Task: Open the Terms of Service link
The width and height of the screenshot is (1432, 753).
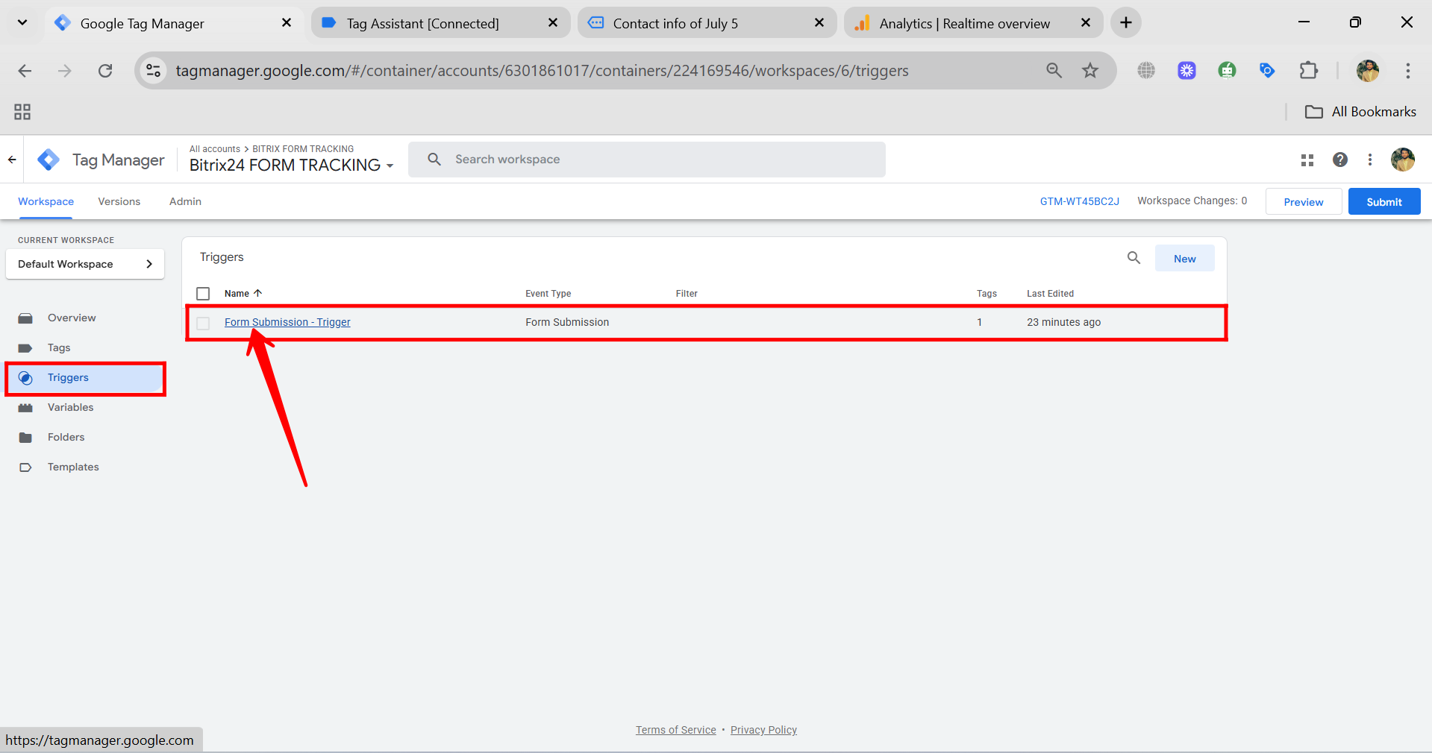Action: pos(675,730)
